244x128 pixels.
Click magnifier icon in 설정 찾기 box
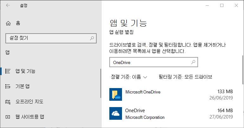tap(92, 38)
